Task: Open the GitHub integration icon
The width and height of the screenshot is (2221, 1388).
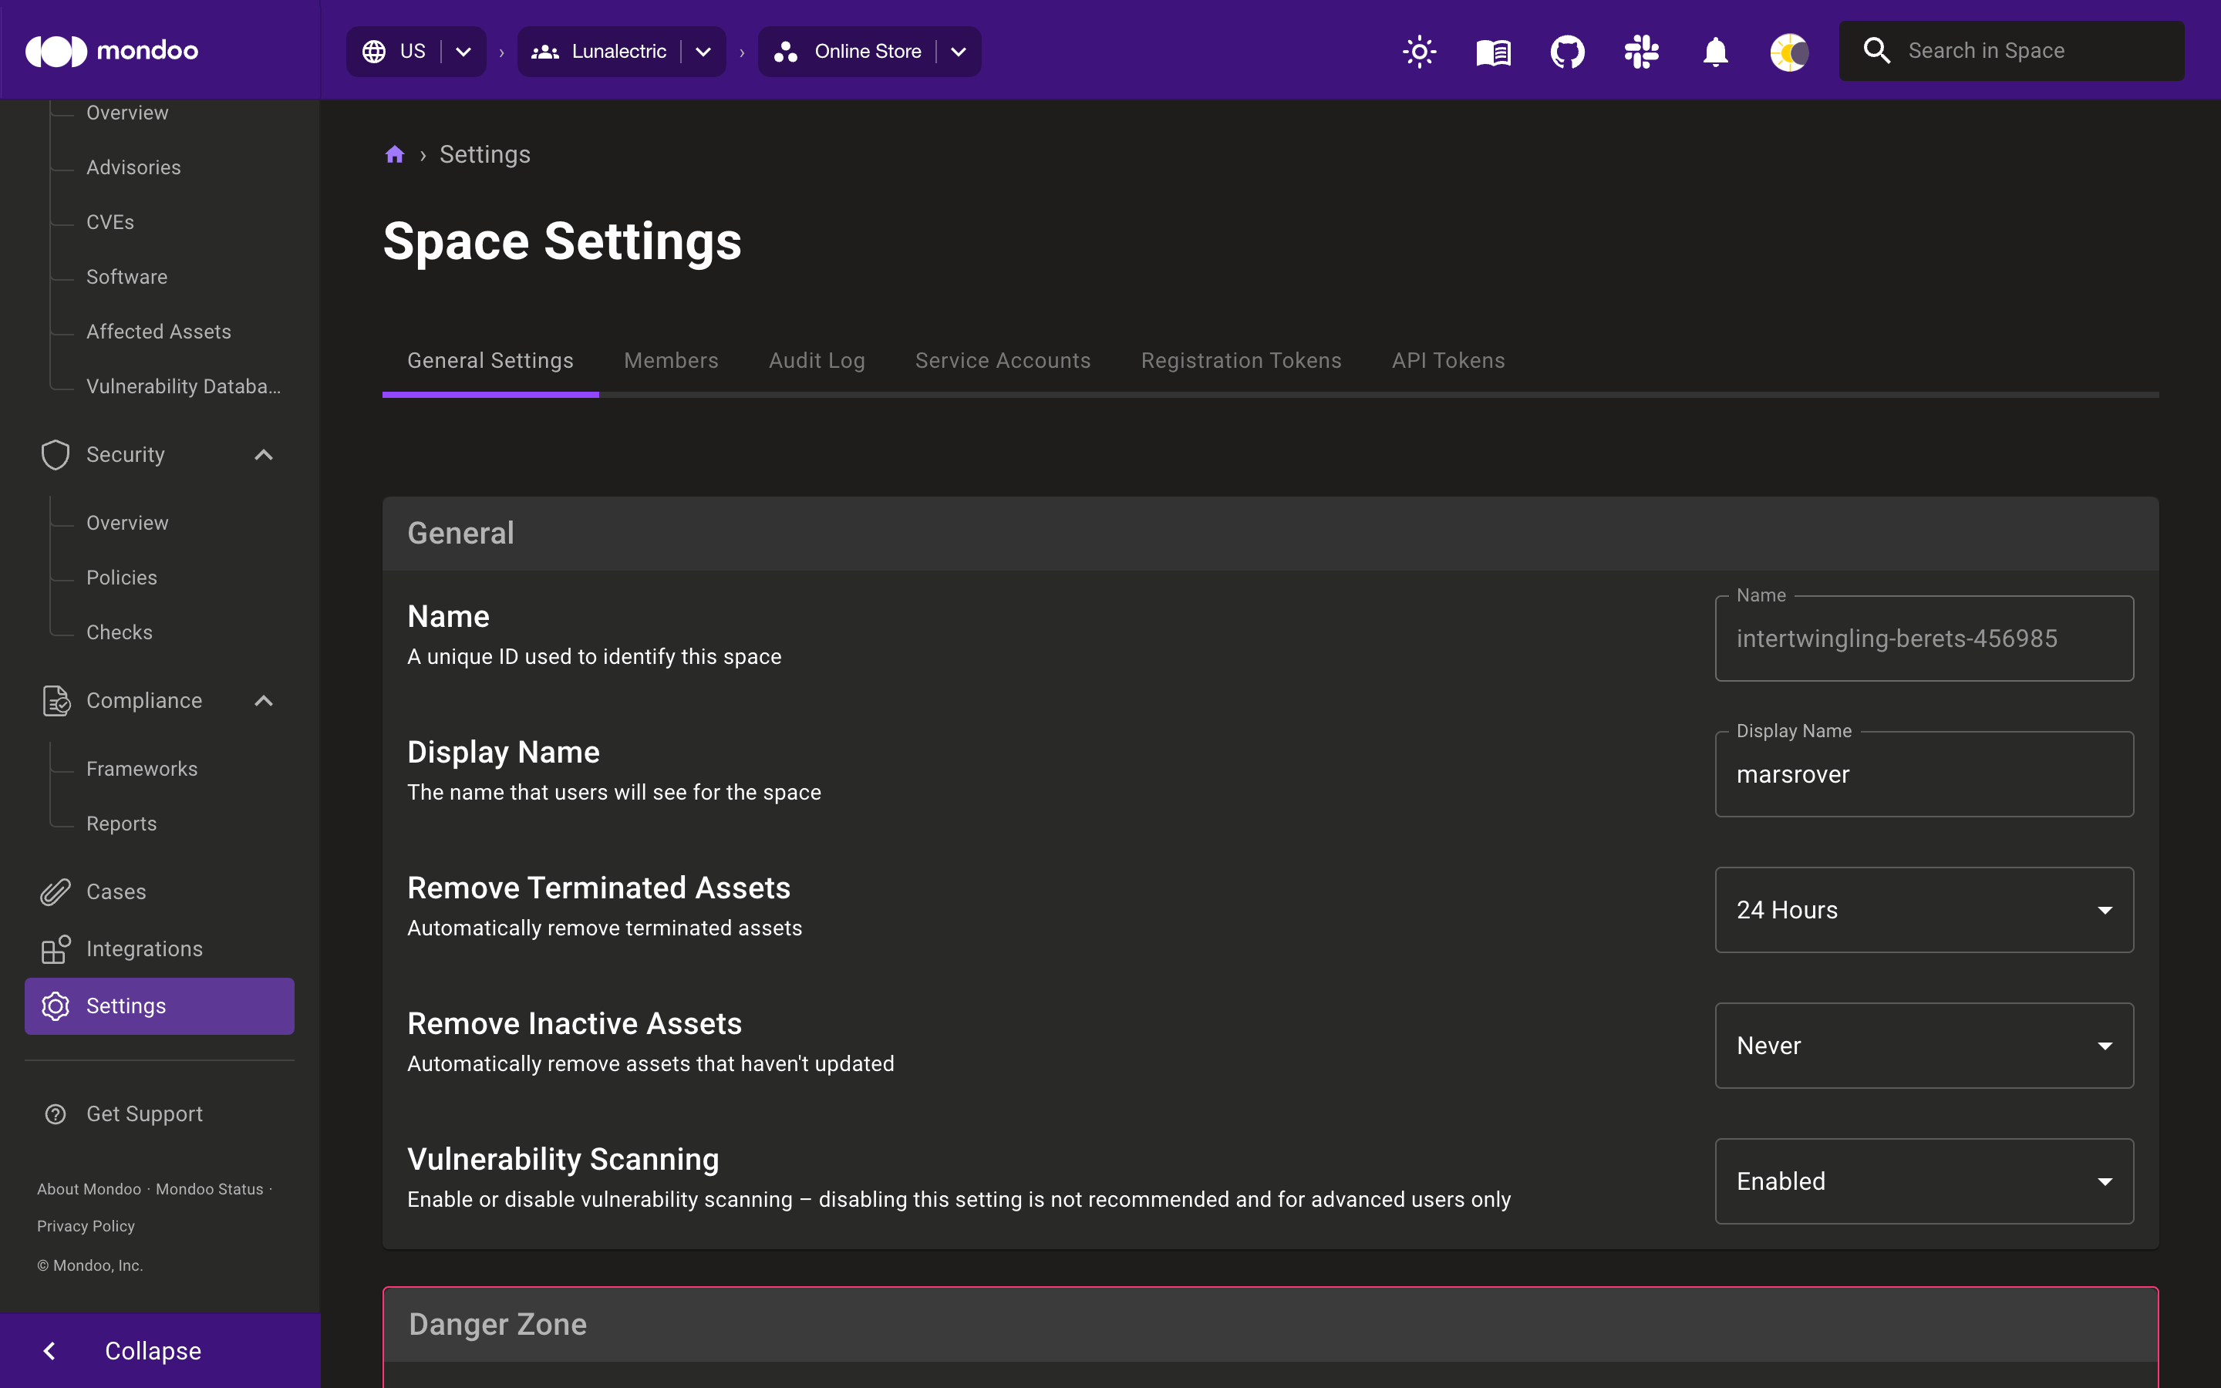Action: (x=1567, y=51)
